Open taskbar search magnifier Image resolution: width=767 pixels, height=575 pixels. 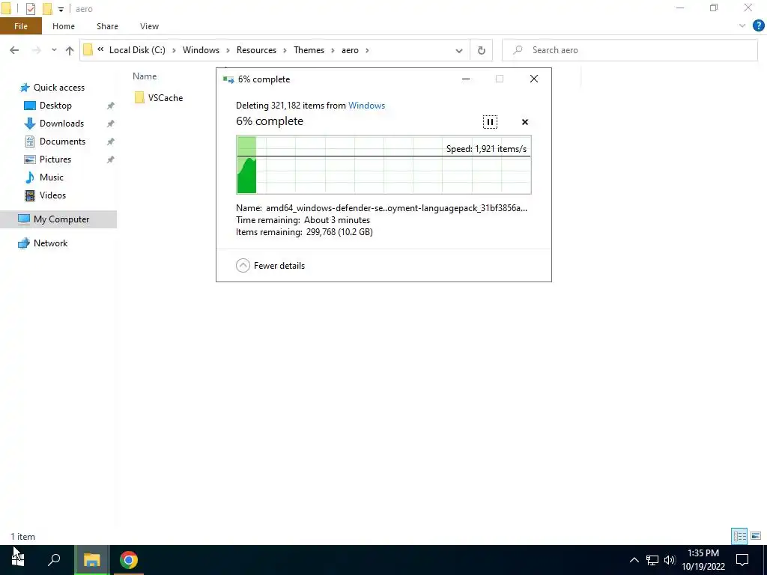tap(54, 560)
